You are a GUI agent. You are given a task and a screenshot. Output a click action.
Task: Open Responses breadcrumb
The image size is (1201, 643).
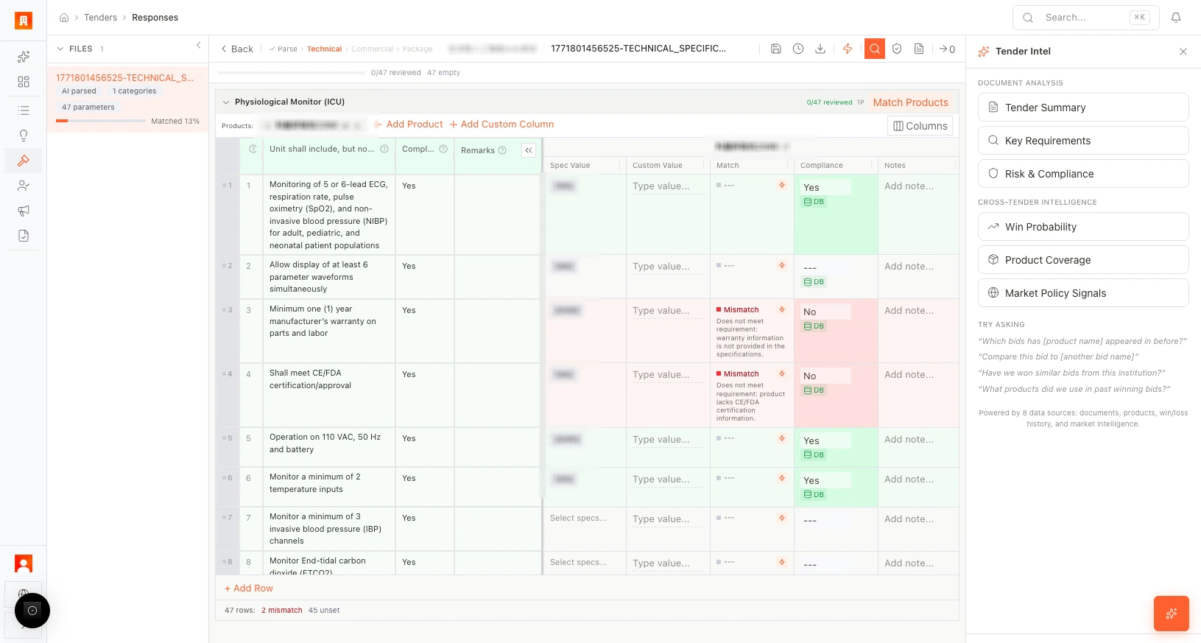[x=155, y=18]
